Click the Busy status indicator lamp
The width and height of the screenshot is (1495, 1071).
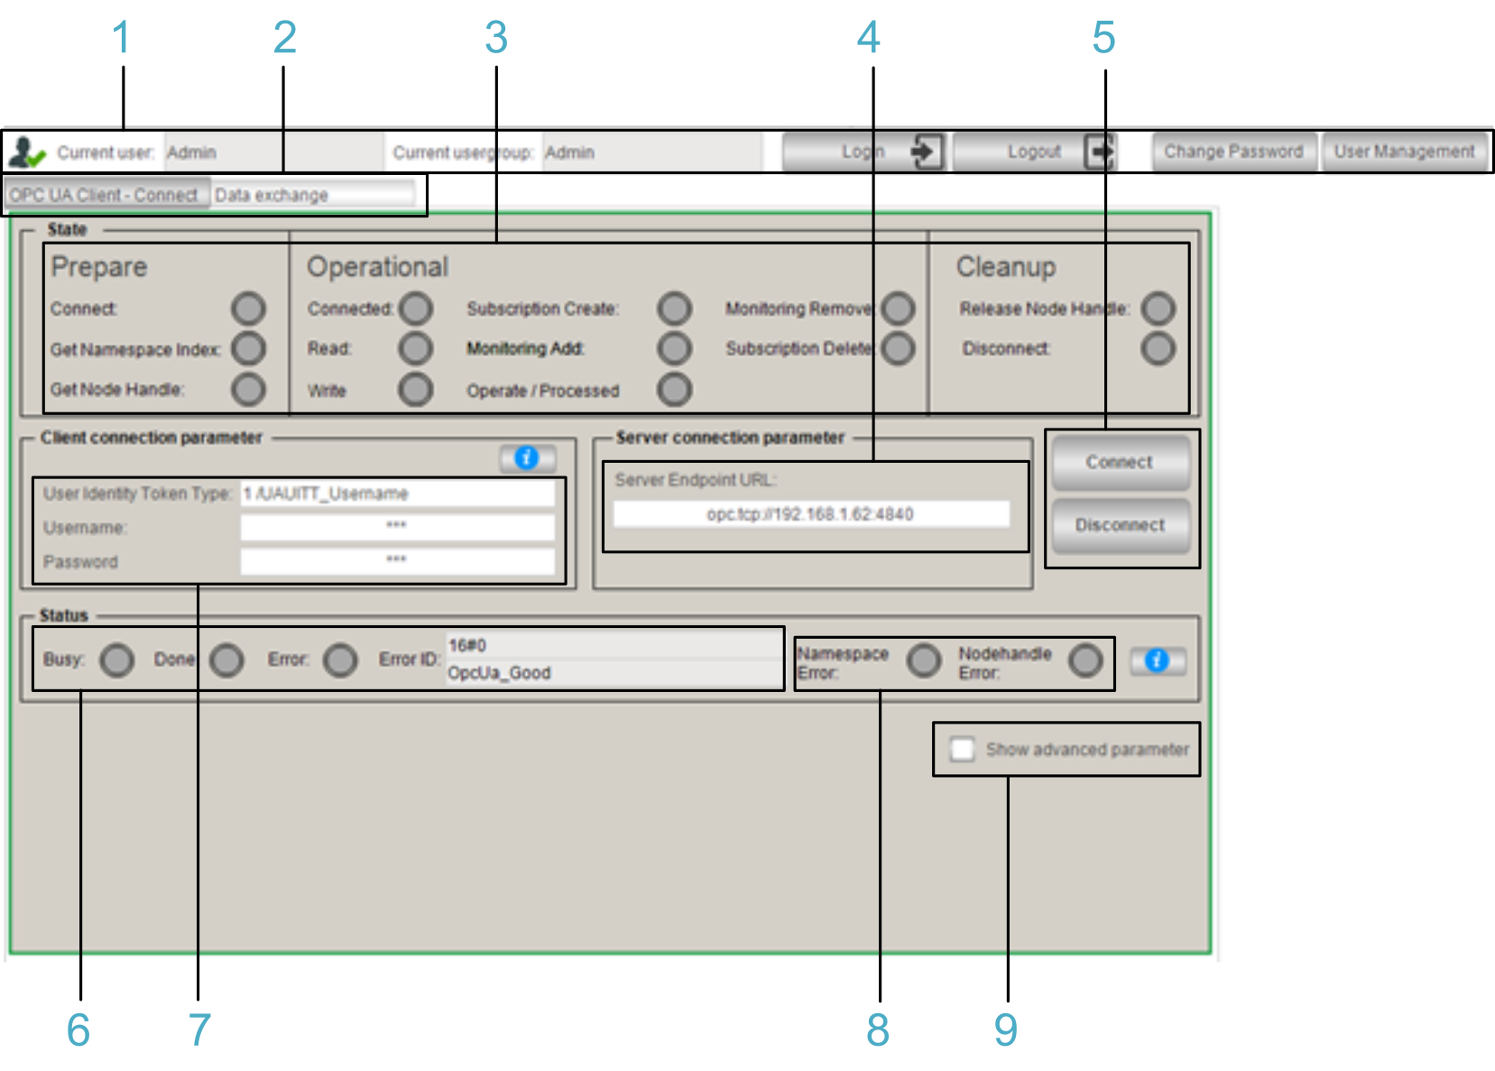pyautogui.click(x=117, y=660)
